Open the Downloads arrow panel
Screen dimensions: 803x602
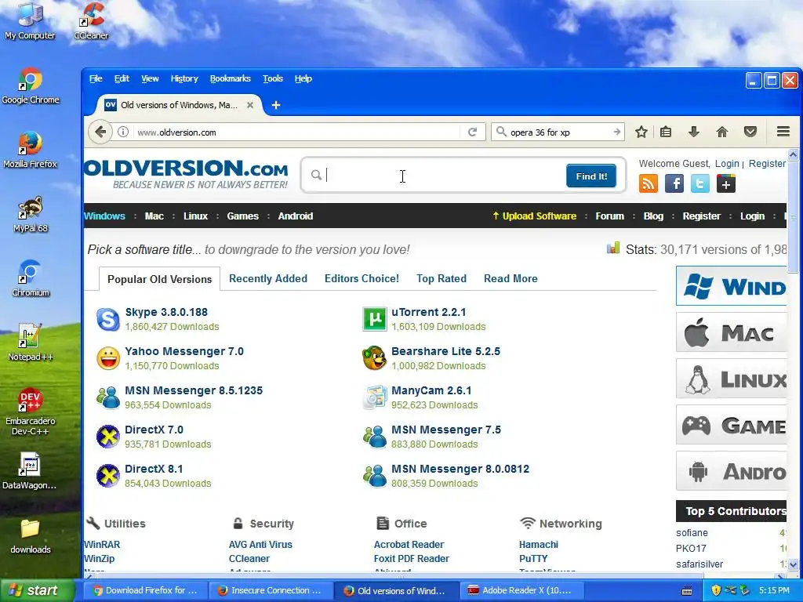[x=694, y=132]
